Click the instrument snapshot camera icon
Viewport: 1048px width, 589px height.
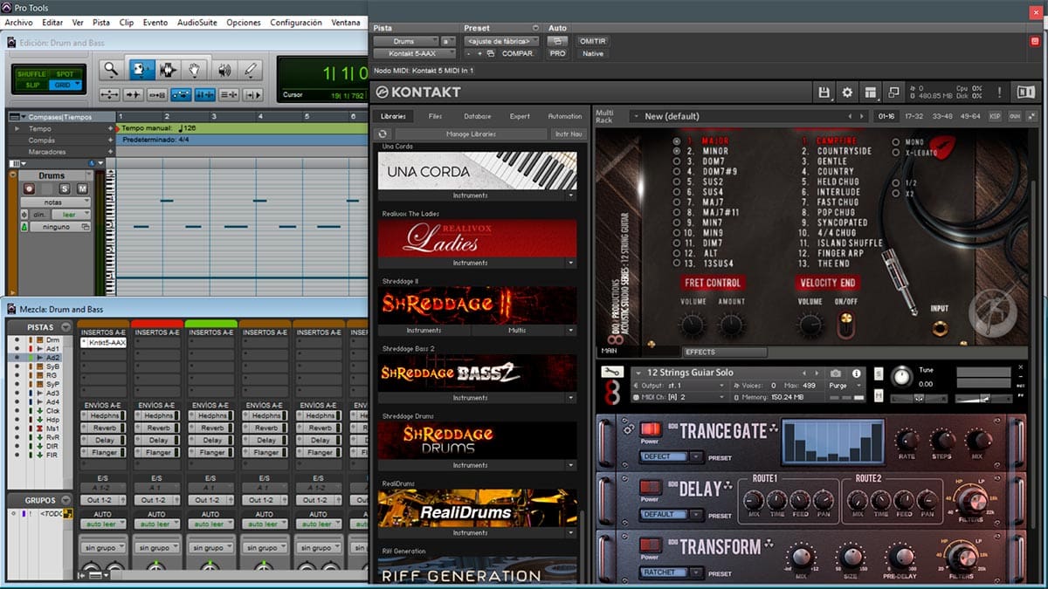[836, 373]
